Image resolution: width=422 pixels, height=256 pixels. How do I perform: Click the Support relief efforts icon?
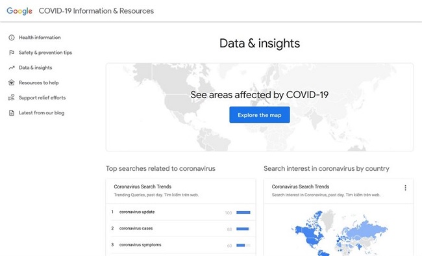(x=11, y=97)
